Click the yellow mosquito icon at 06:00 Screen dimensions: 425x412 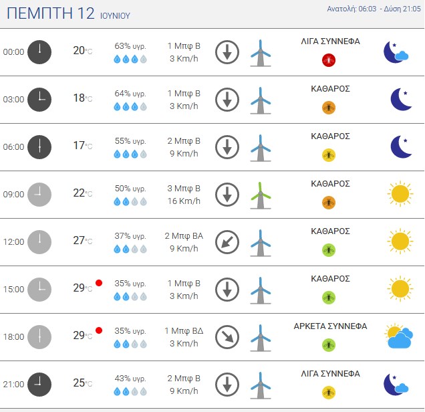329,155
